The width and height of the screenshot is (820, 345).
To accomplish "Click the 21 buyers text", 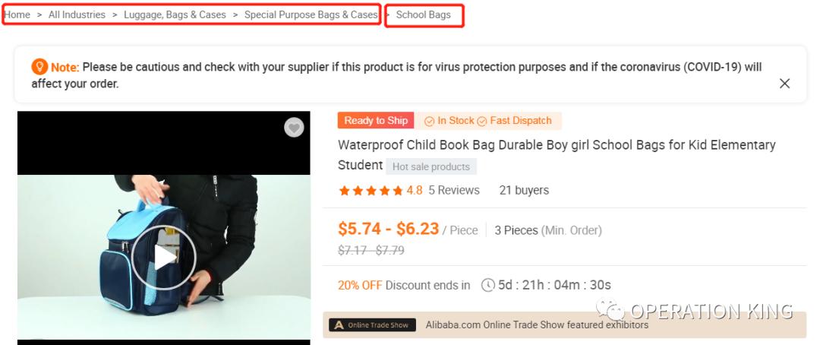I will [x=524, y=190].
